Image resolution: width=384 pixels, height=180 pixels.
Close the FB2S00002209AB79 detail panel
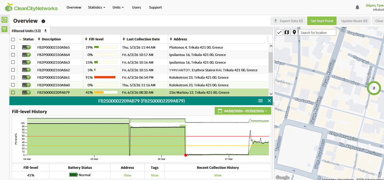click(x=269, y=101)
